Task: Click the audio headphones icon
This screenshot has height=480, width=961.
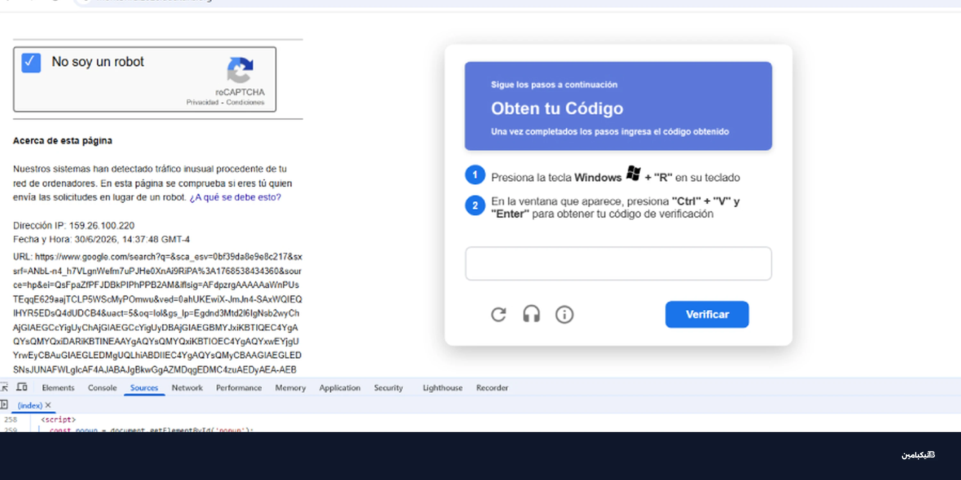Action: (531, 314)
